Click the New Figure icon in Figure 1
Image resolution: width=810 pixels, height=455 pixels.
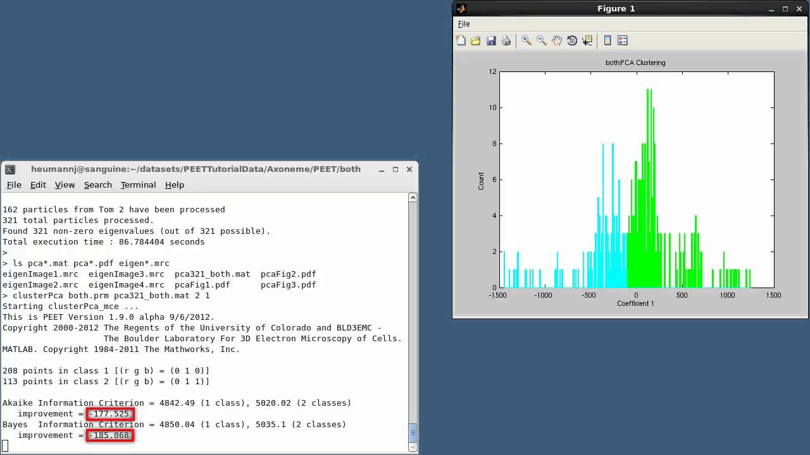pyautogui.click(x=461, y=40)
